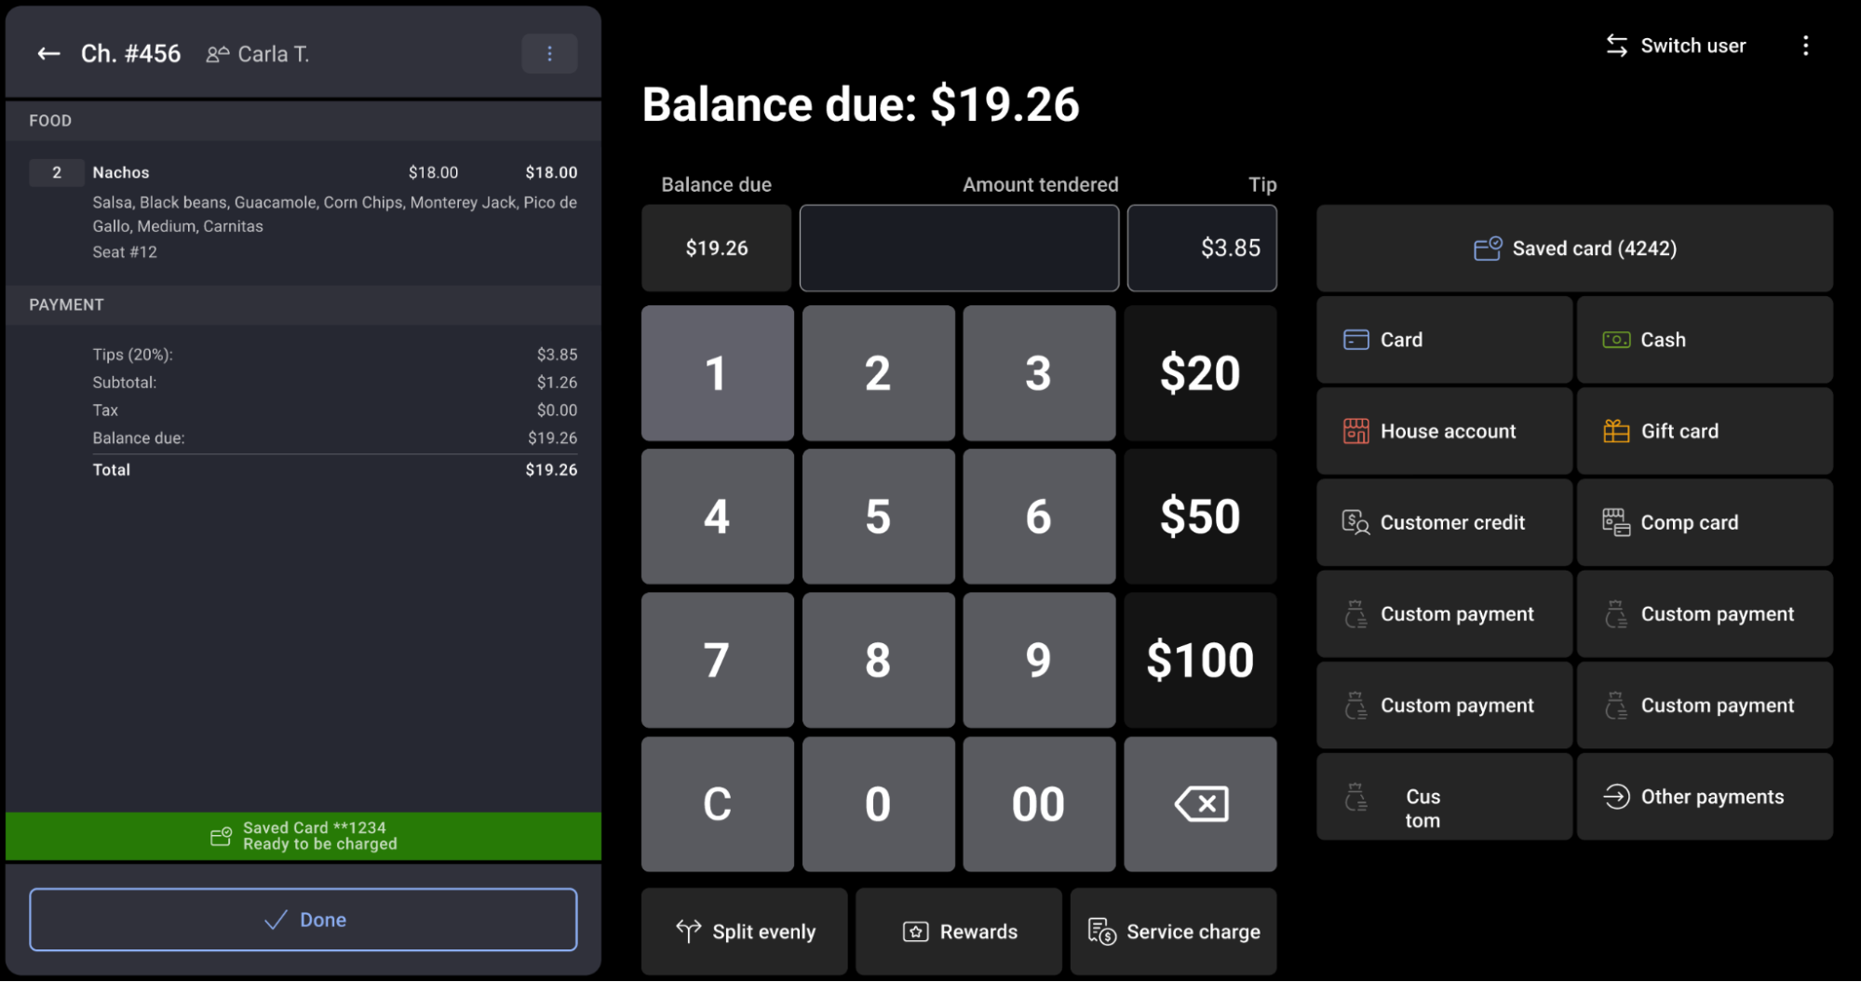Open the check options three-dot menu
1861x982 pixels.
(x=549, y=54)
